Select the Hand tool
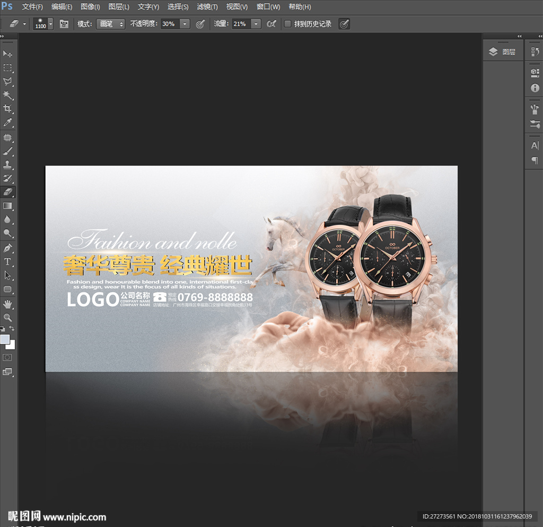Image resolution: width=543 pixels, height=527 pixels. point(7,304)
